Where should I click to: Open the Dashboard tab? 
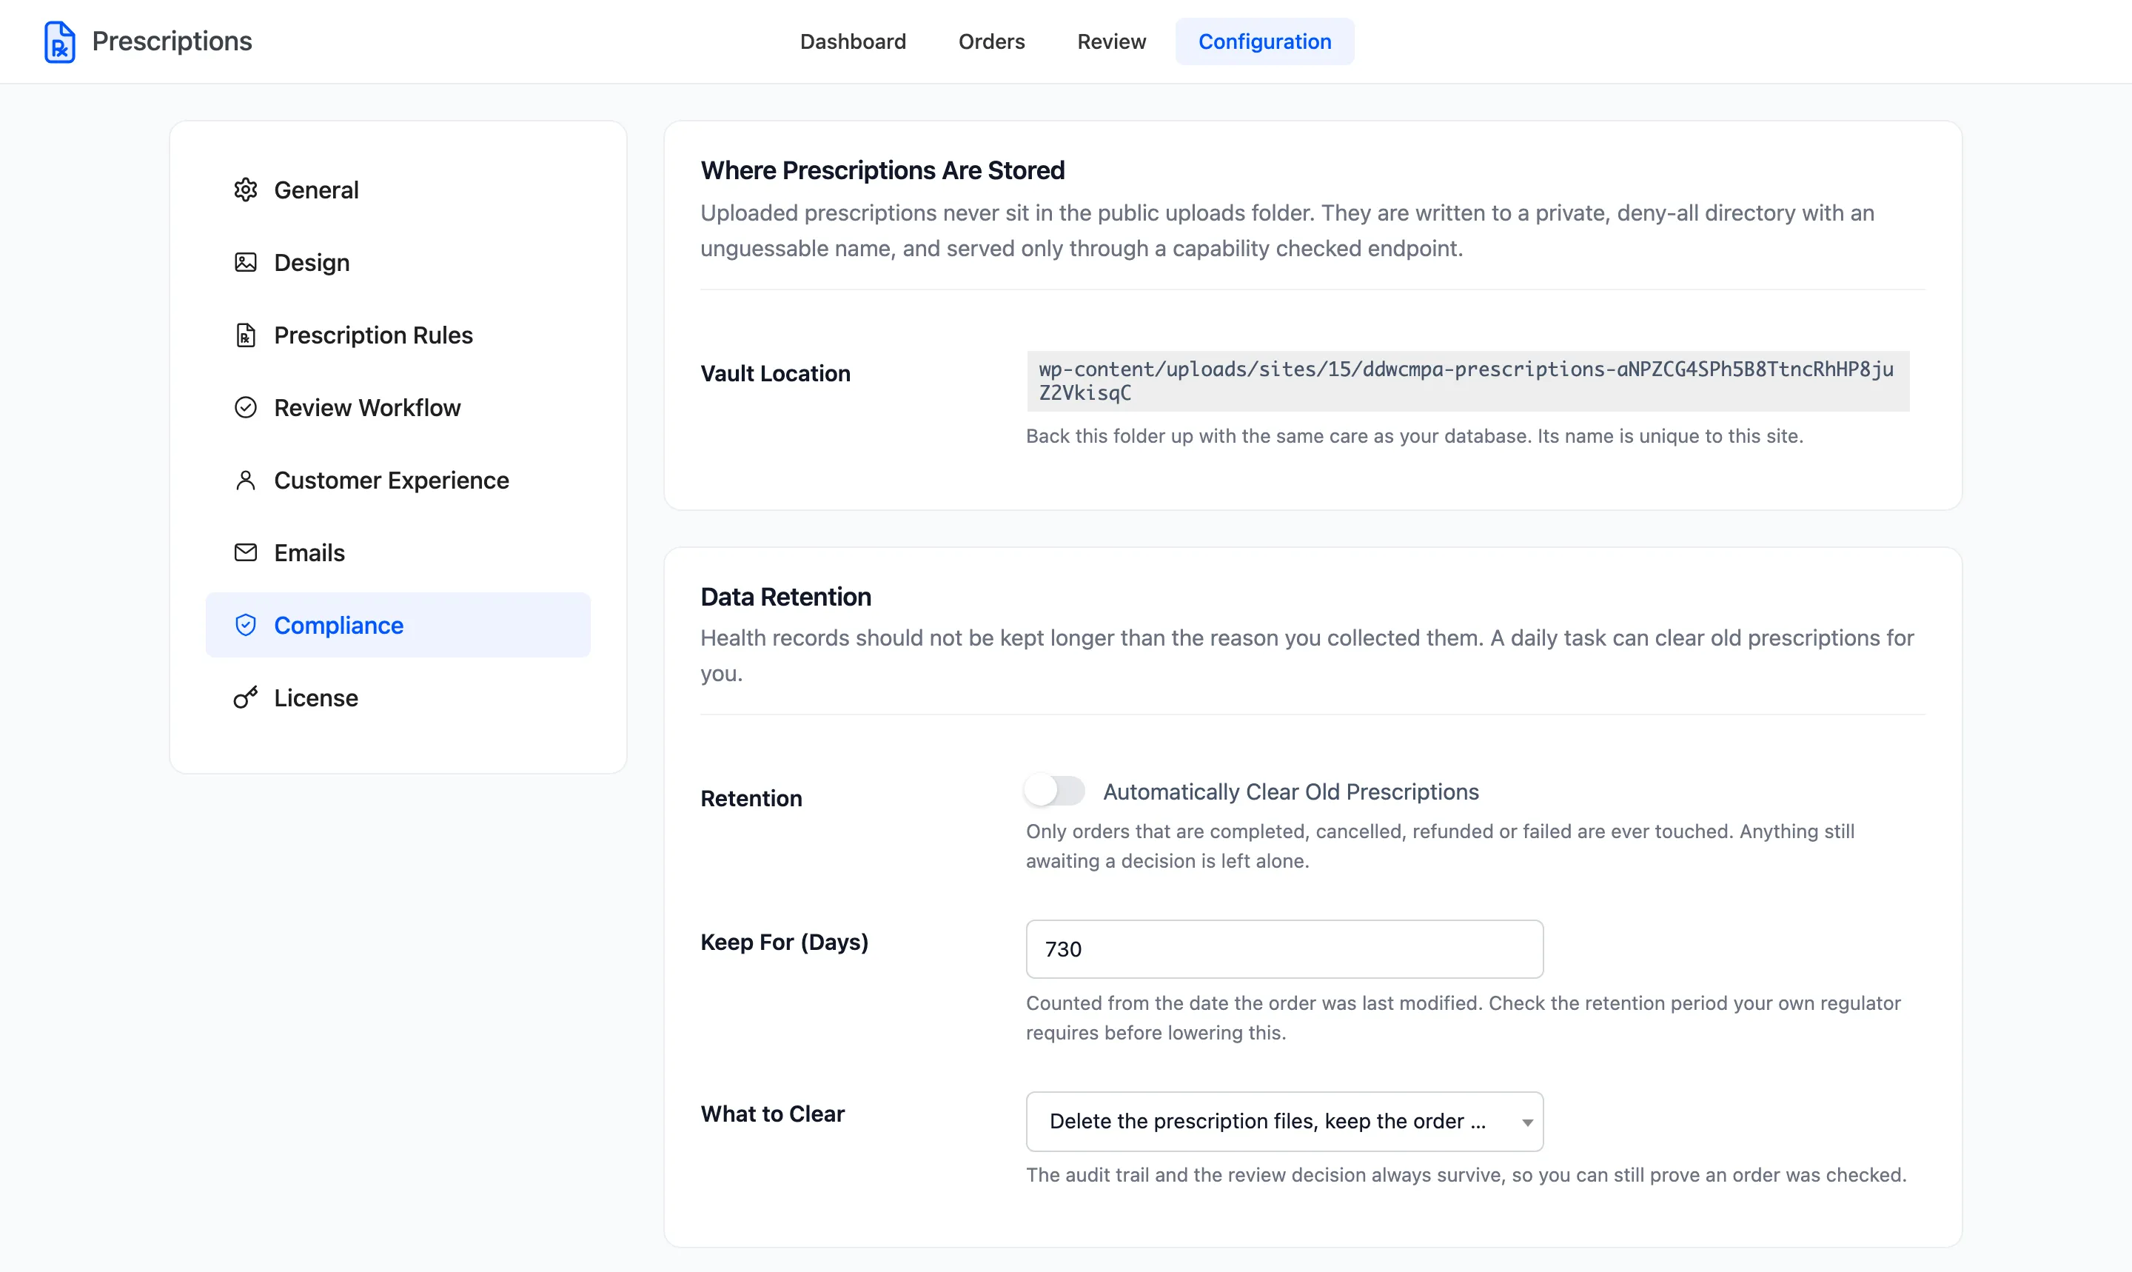(853, 41)
